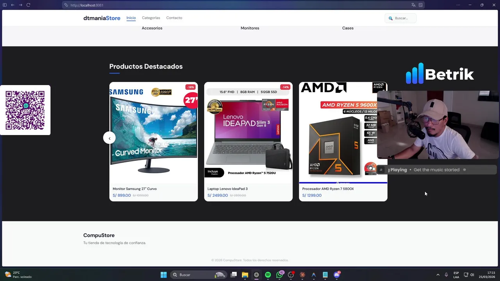Viewport: 500px width, 281px height.
Task: Go forward with the browser forward arrow
Action: [x=20, y=5]
